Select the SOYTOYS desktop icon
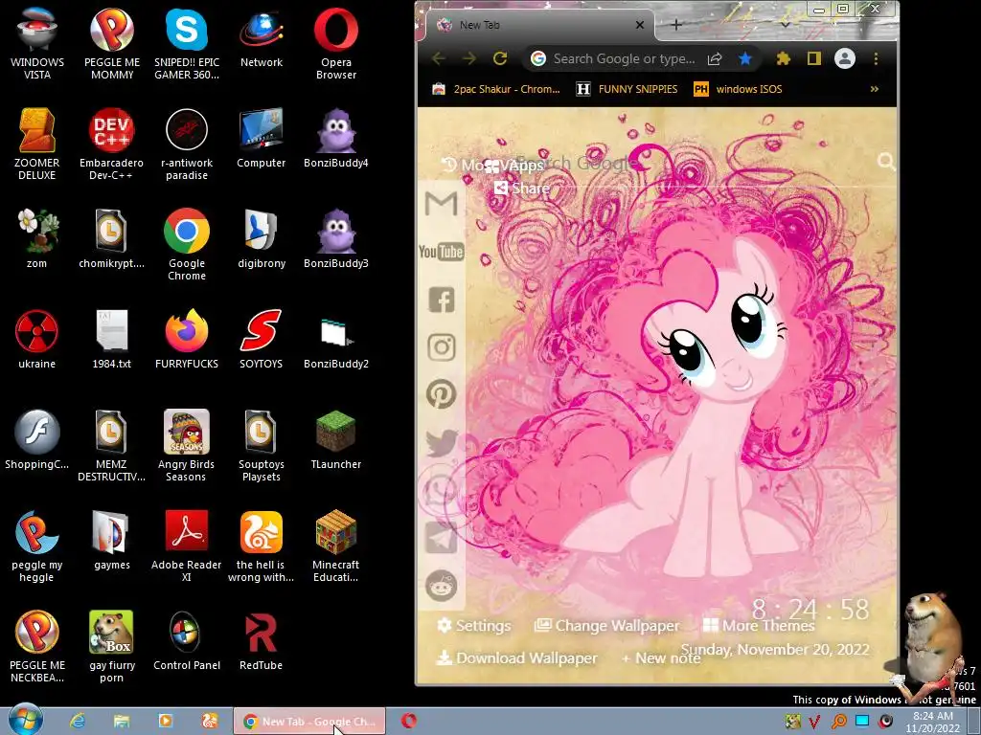 pyautogui.click(x=262, y=339)
